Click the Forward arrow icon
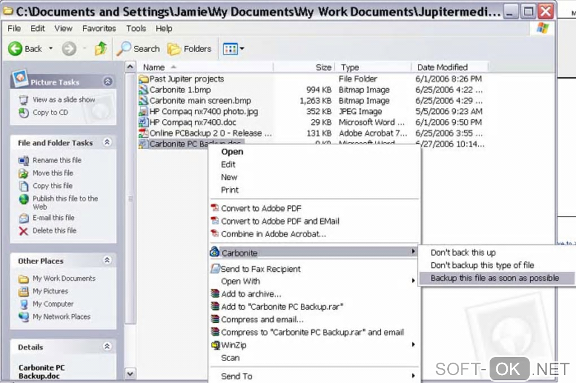Image resolution: width=576 pixels, height=383 pixels. click(x=69, y=49)
